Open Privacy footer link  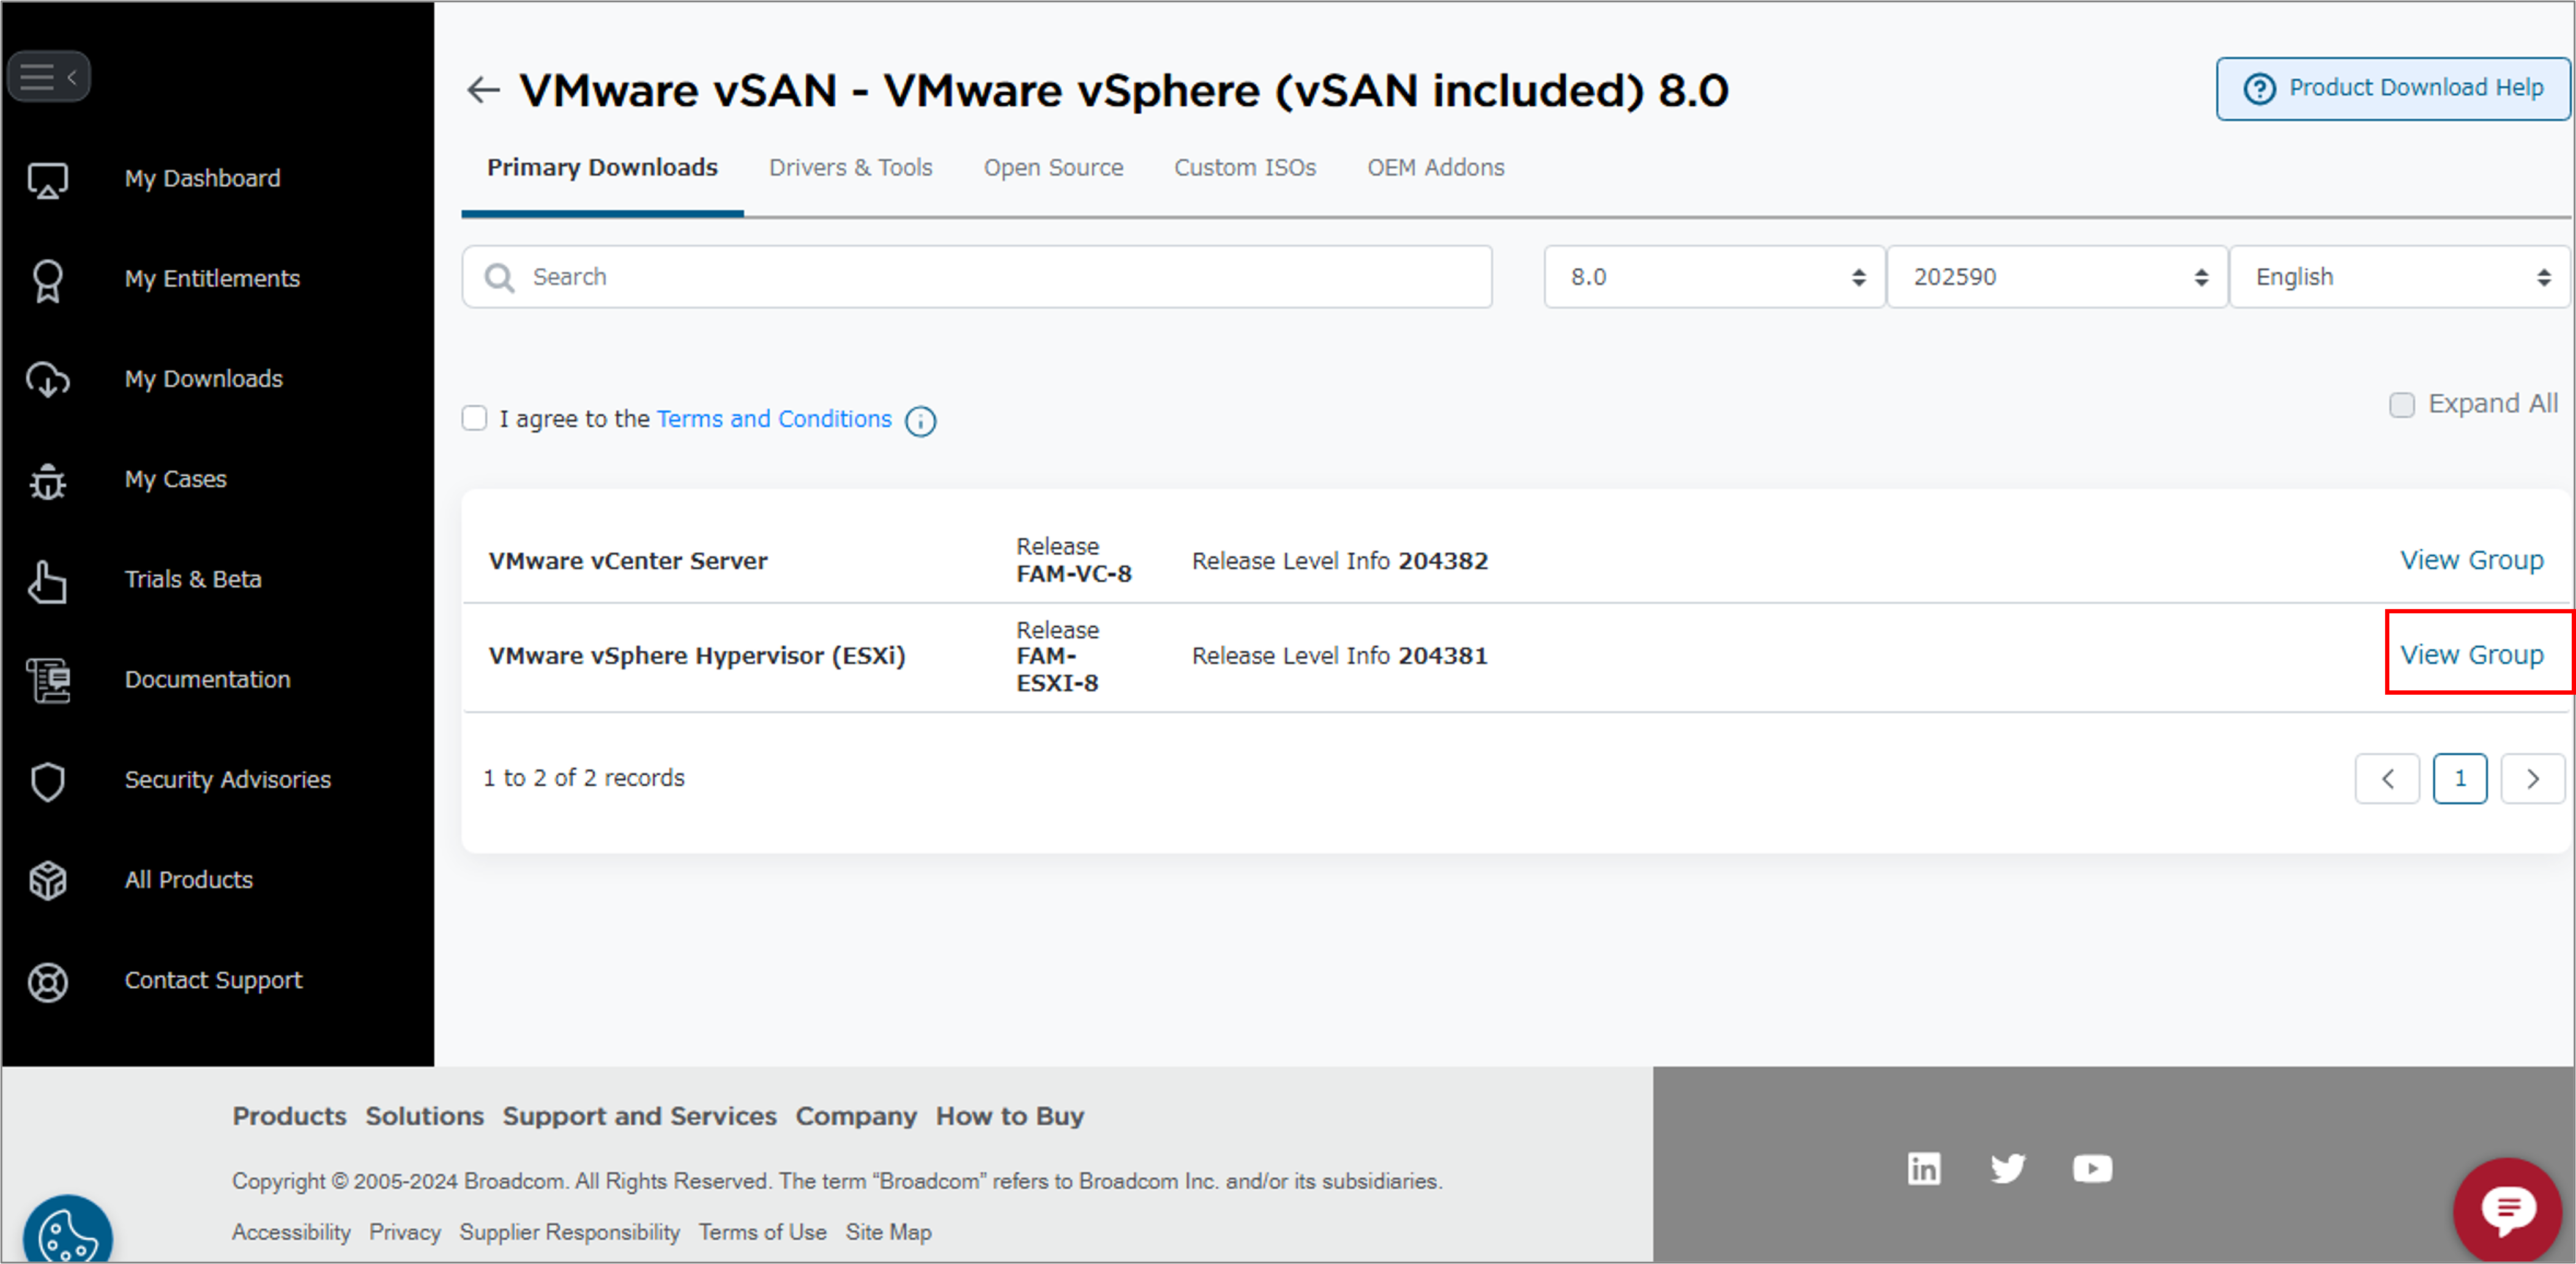(405, 1232)
